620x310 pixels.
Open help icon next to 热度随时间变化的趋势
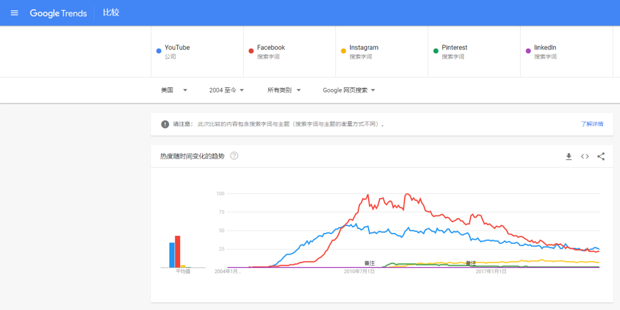pos(234,156)
